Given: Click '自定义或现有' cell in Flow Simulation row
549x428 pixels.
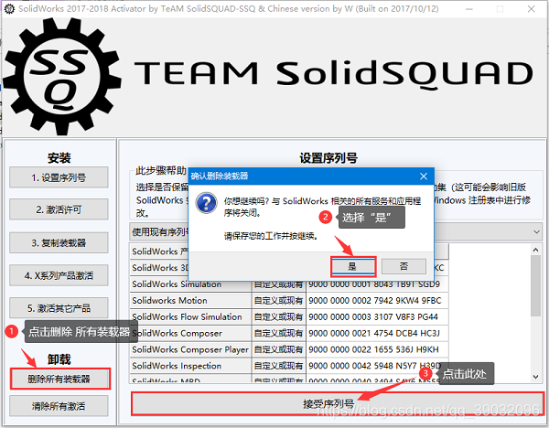Looking at the screenshot, I should pos(279,316).
